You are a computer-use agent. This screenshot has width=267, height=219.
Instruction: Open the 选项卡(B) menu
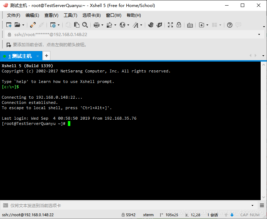click(x=91, y=15)
